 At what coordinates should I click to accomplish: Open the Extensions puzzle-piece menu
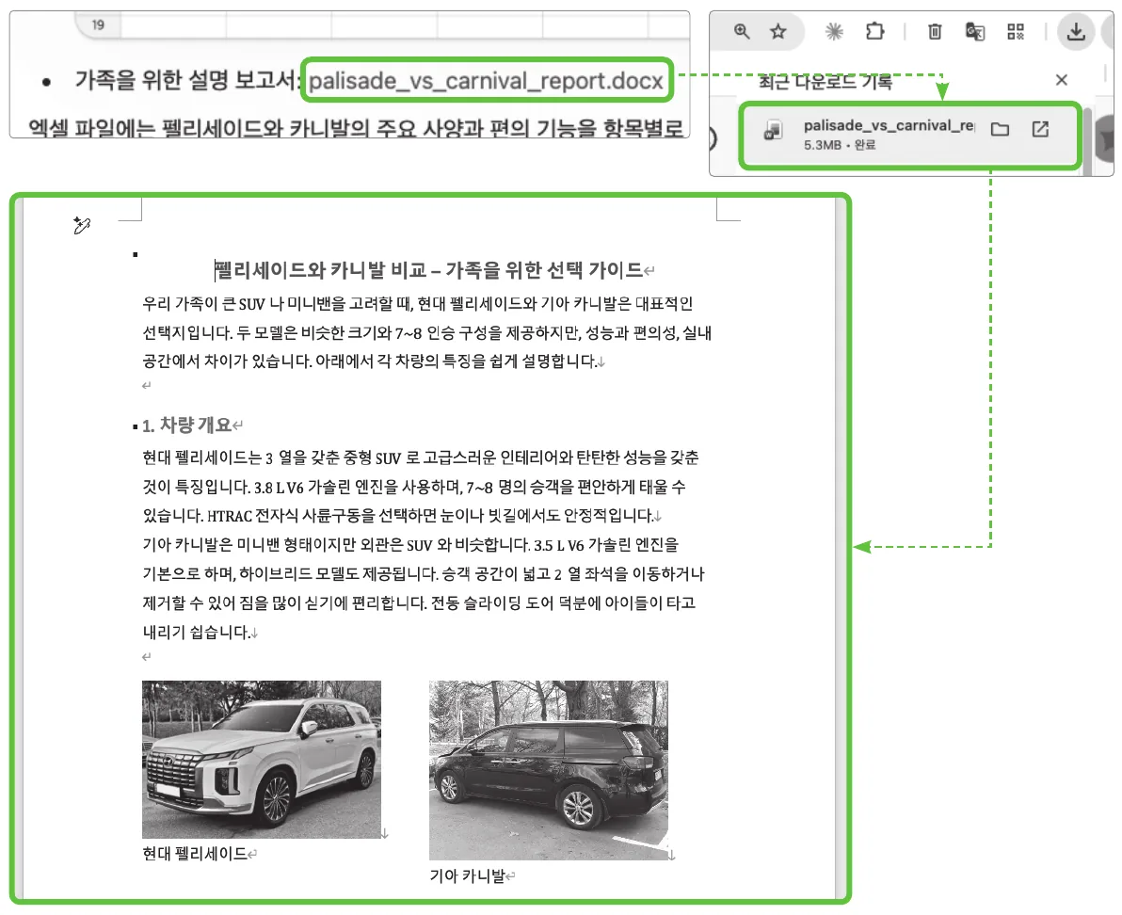click(874, 31)
